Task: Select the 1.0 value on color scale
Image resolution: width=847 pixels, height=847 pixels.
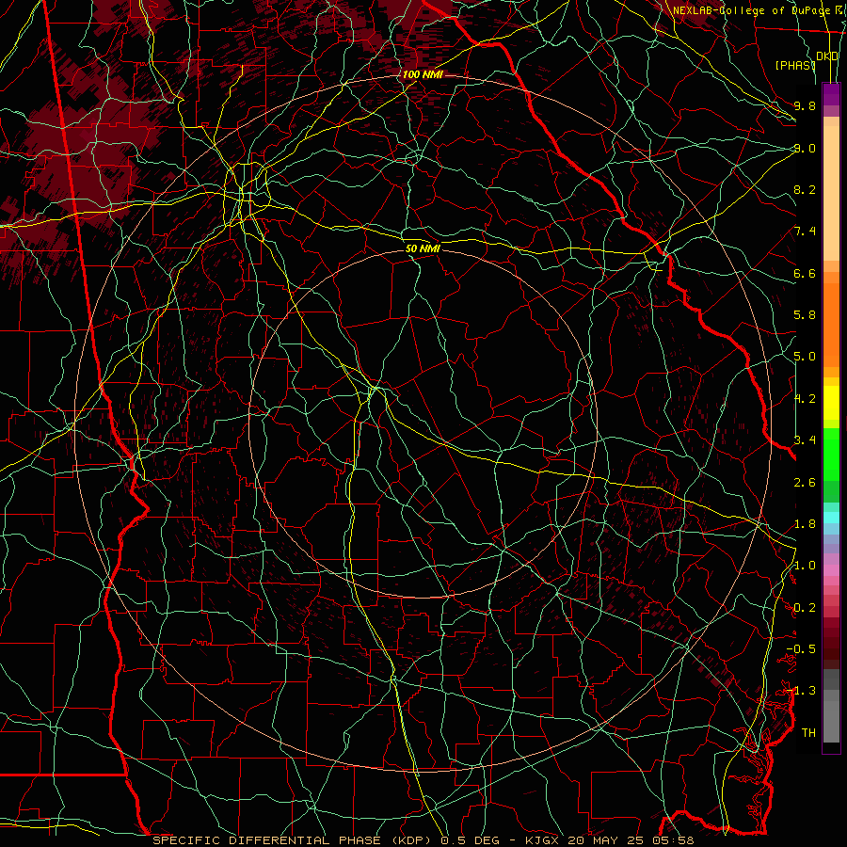Action: coord(805,566)
